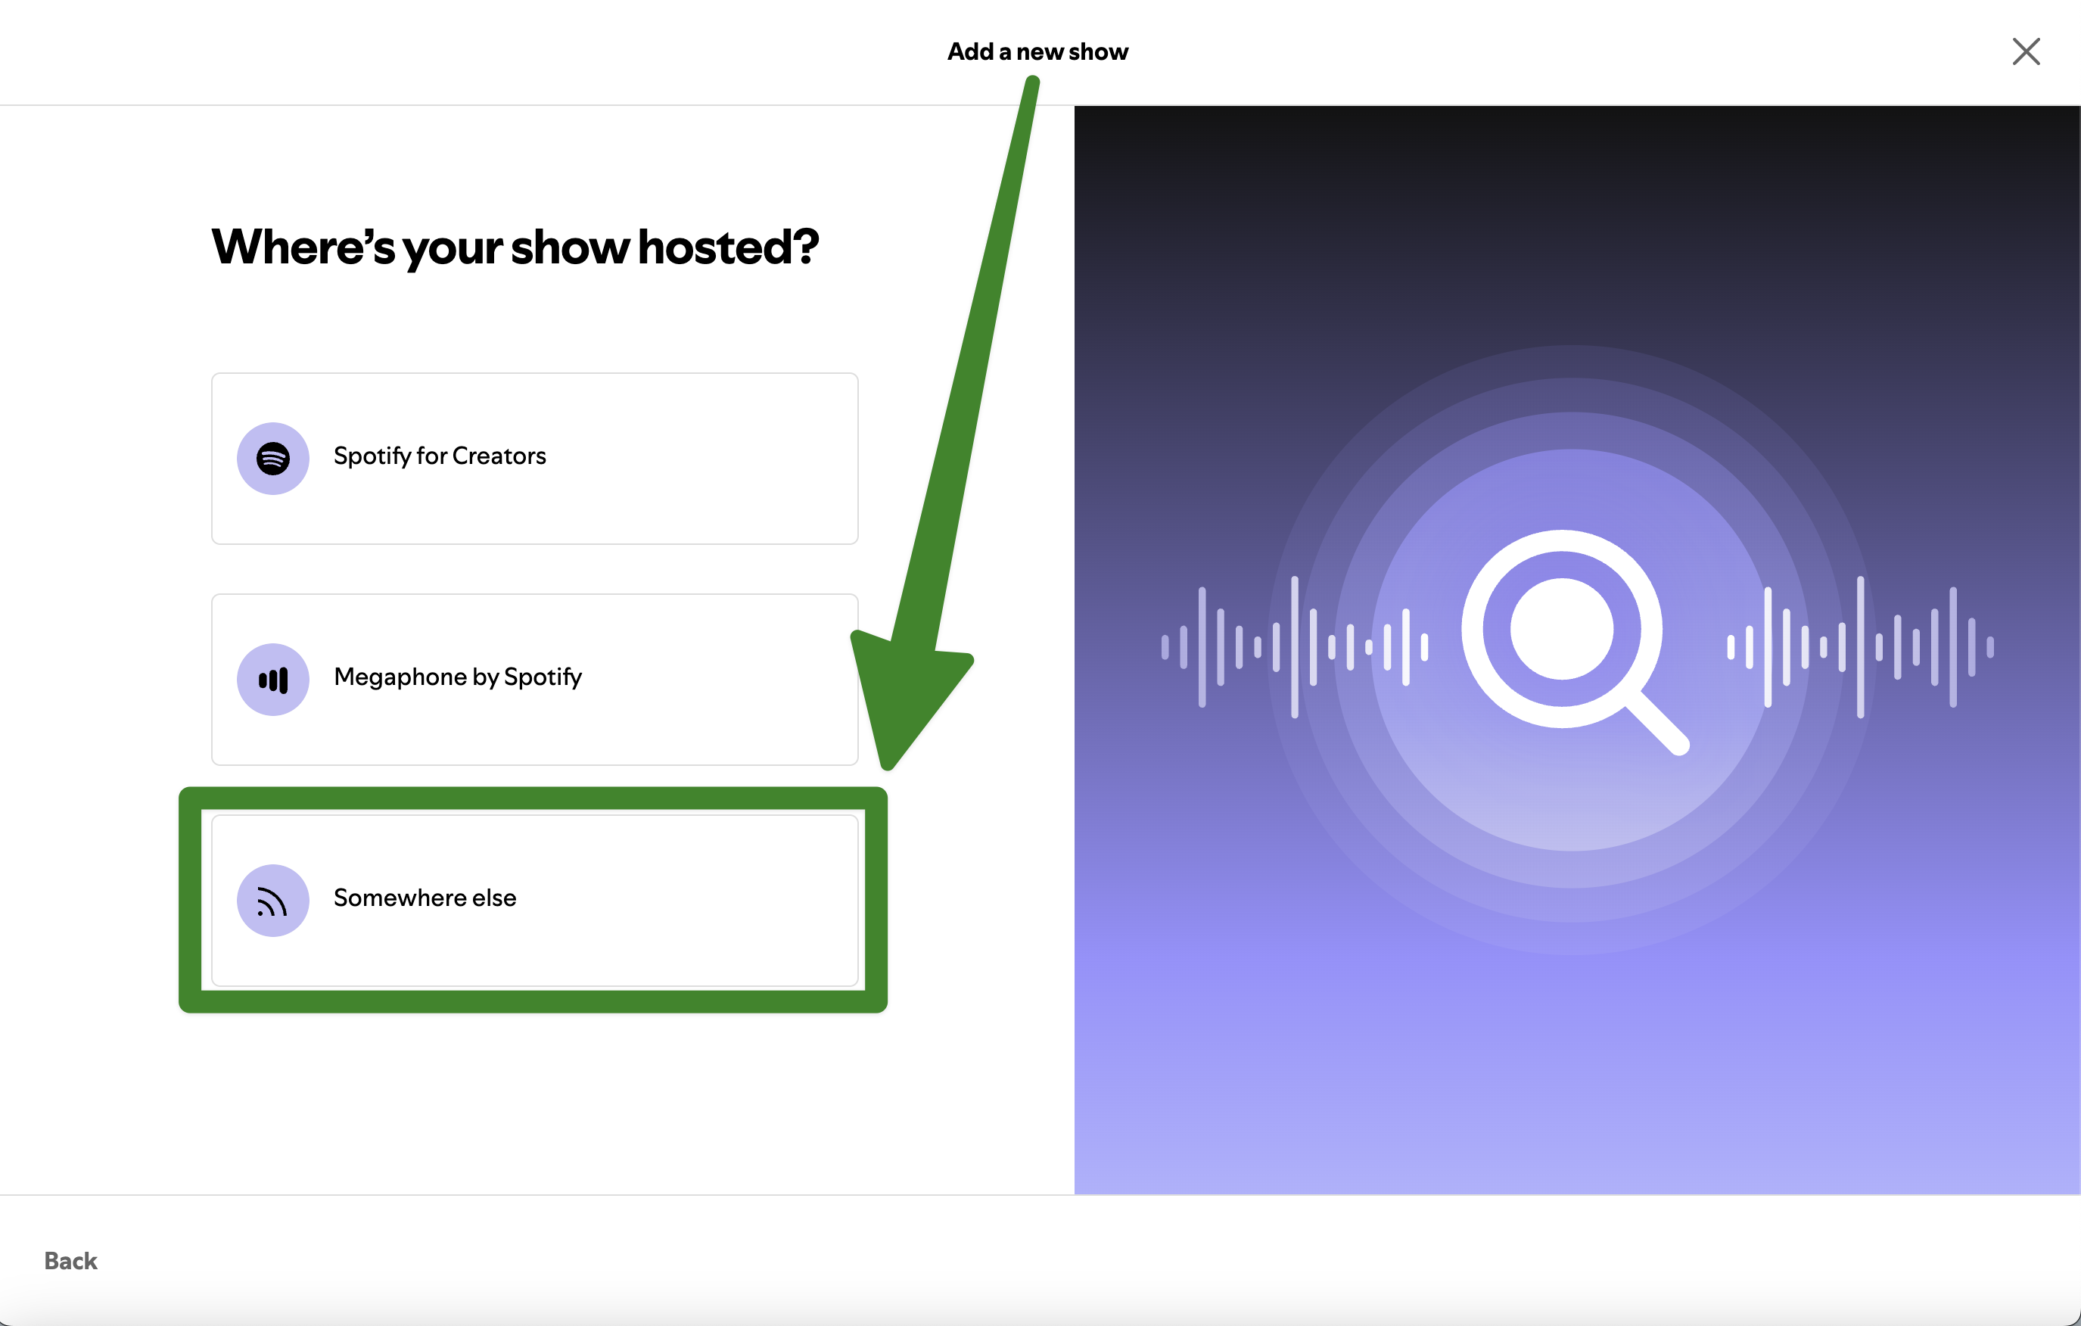
Task: Click the Megaphone bars icon
Action: [x=273, y=680]
